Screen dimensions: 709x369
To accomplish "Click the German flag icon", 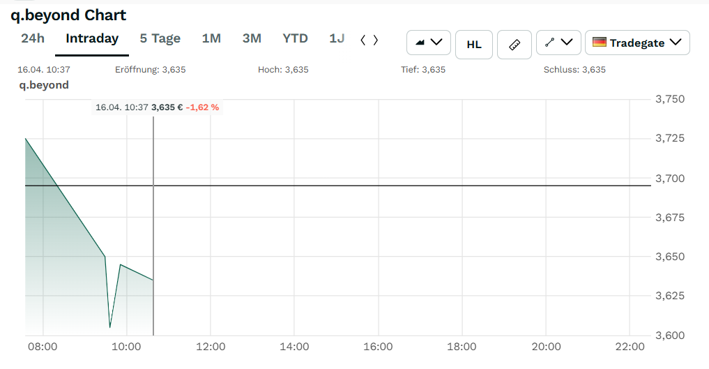I will [600, 43].
